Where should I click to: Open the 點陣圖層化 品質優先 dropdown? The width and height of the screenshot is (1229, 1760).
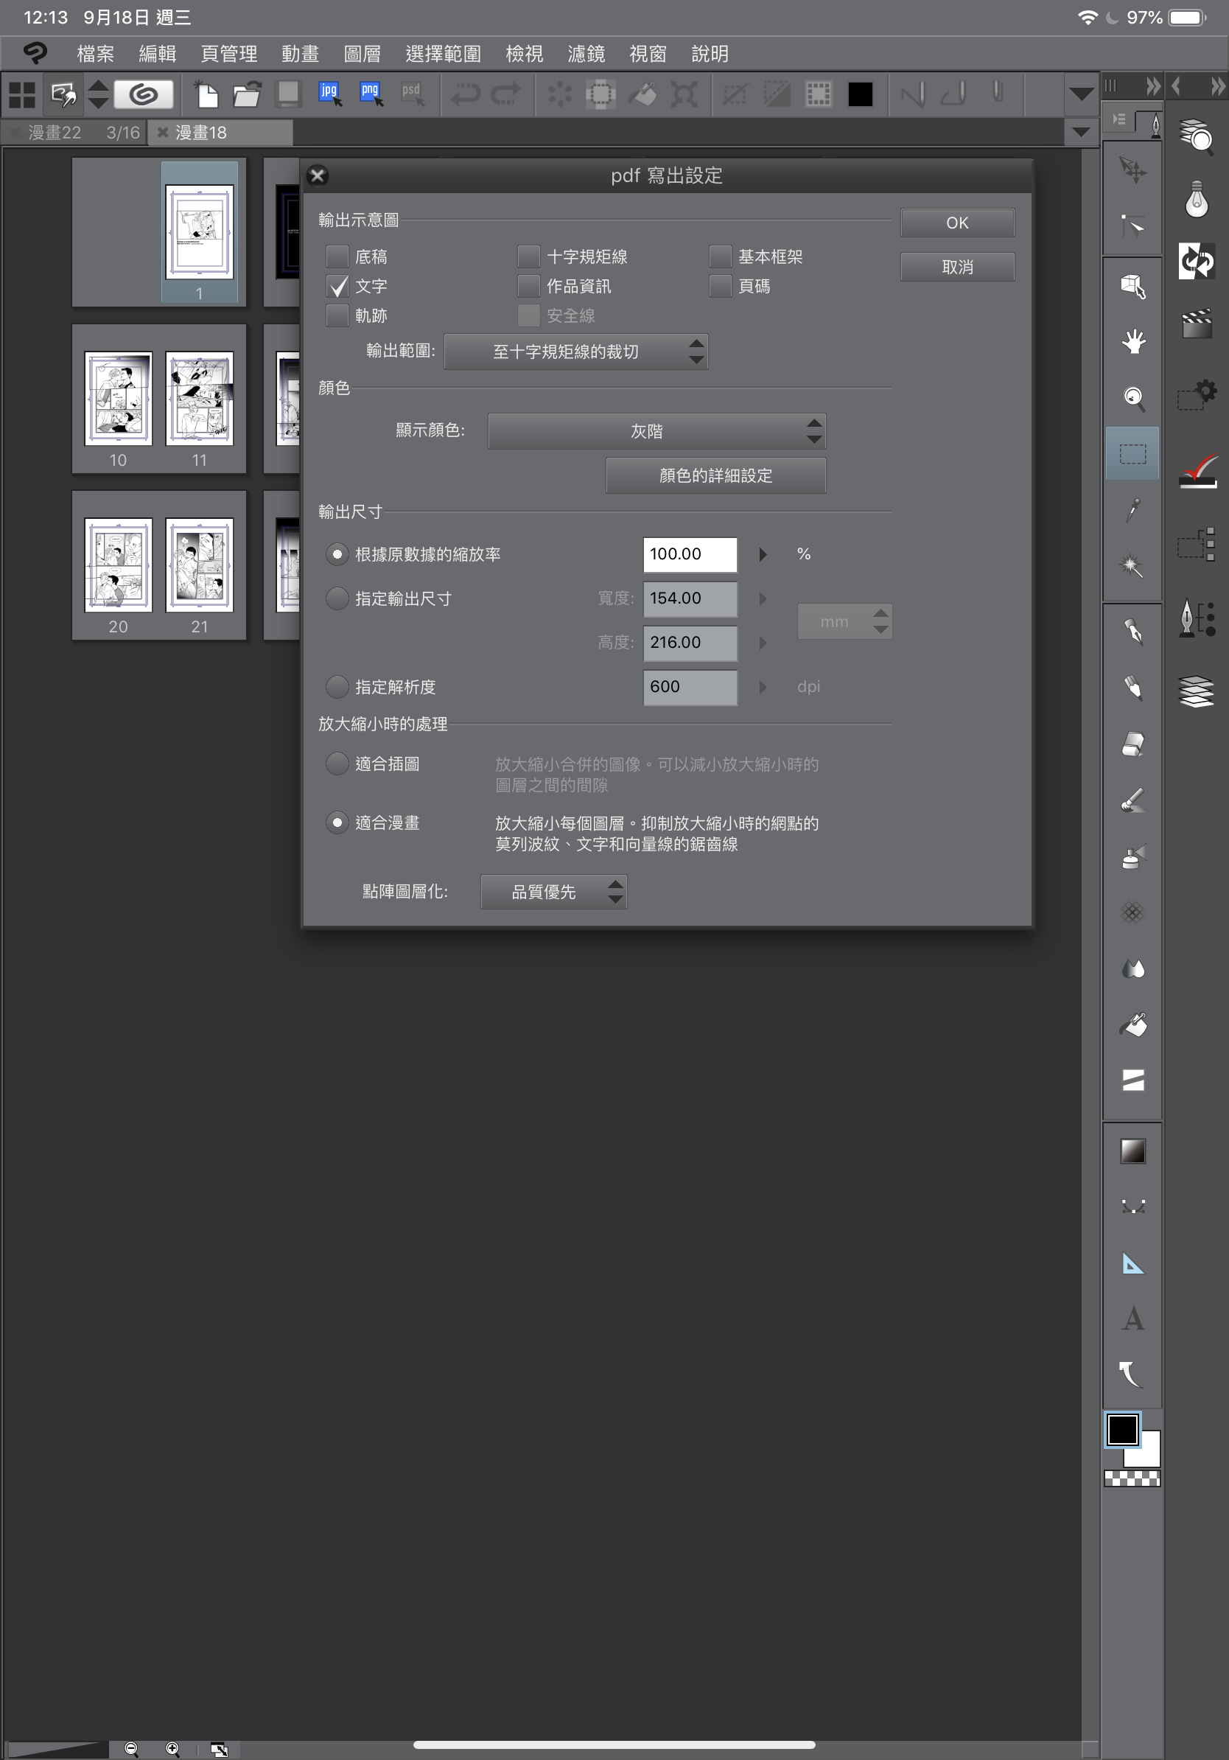click(554, 892)
